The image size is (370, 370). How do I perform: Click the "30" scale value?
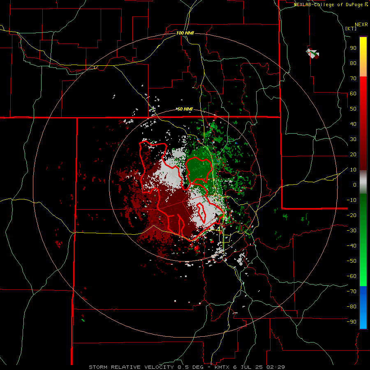353,139
